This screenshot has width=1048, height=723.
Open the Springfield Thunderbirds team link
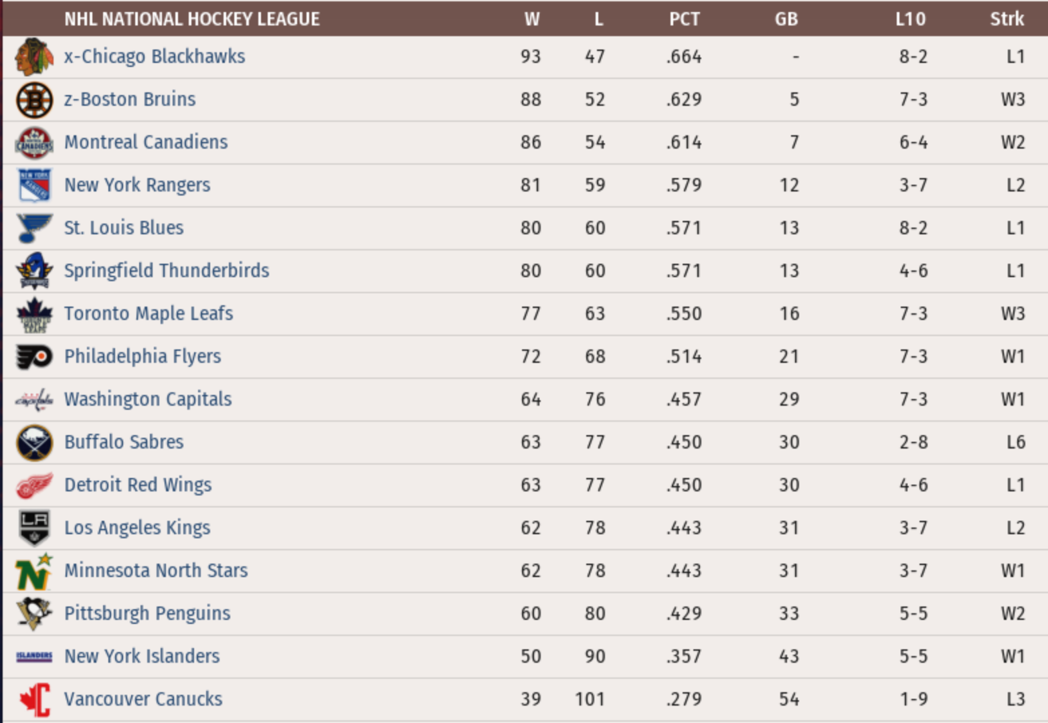point(167,270)
